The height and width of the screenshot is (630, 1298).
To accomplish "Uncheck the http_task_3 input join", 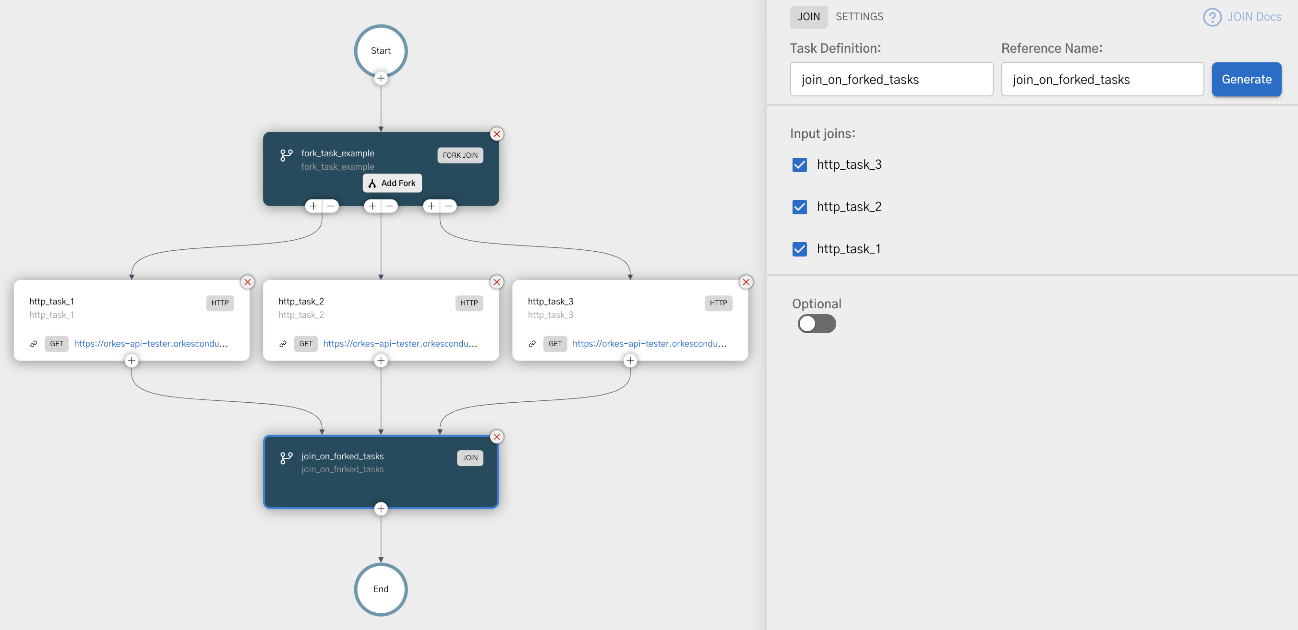I will [799, 164].
